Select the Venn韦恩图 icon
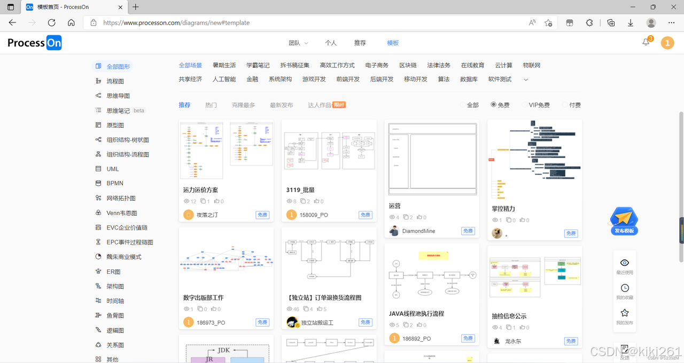The image size is (684, 363). pyautogui.click(x=98, y=212)
